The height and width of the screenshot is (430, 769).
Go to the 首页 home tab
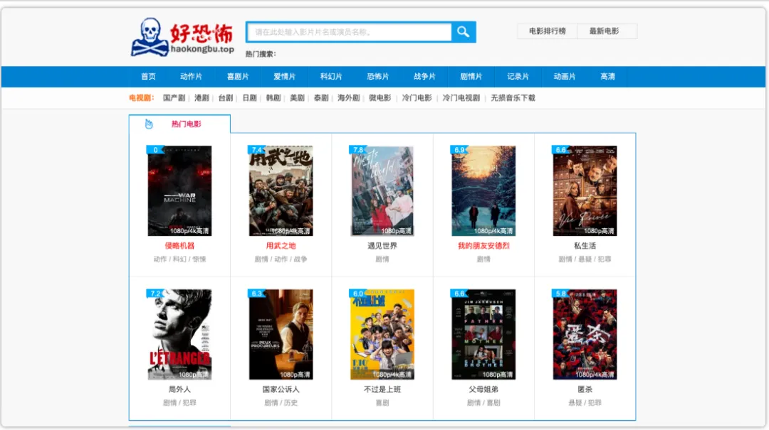pos(148,76)
